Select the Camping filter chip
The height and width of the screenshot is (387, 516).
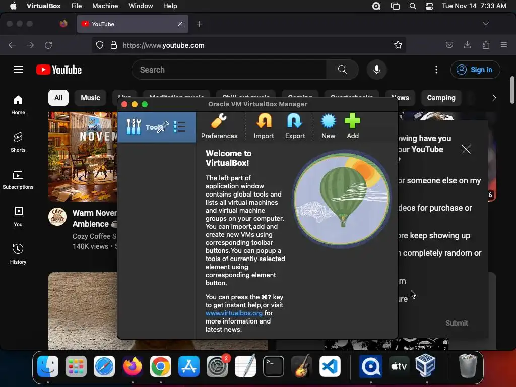point(441,98)
